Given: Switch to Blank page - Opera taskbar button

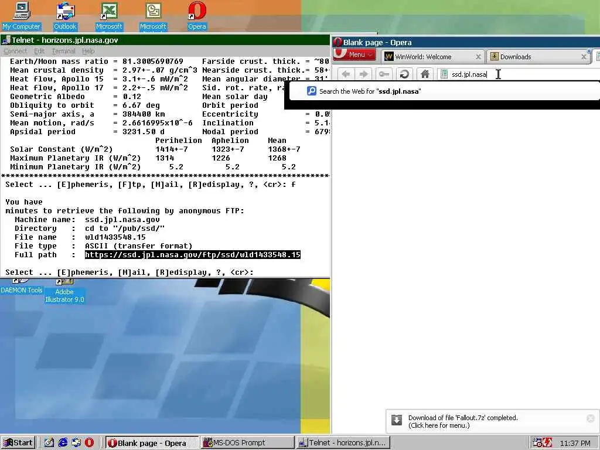Looking at the screenshot, I should (152, 443).
